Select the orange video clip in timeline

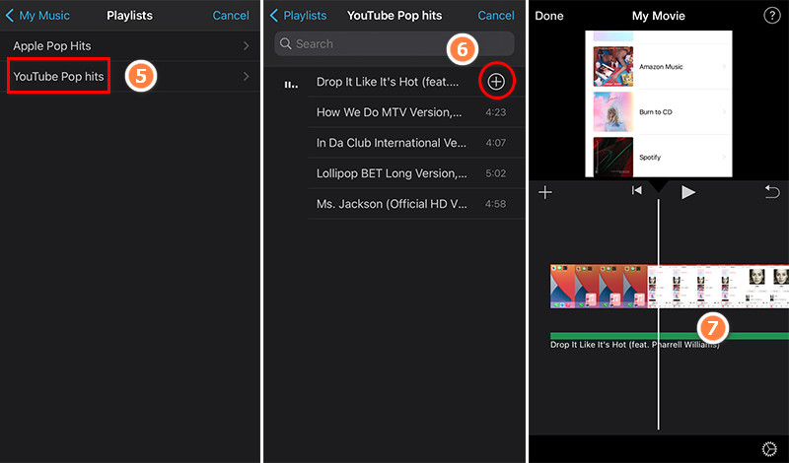click(599, 286)
